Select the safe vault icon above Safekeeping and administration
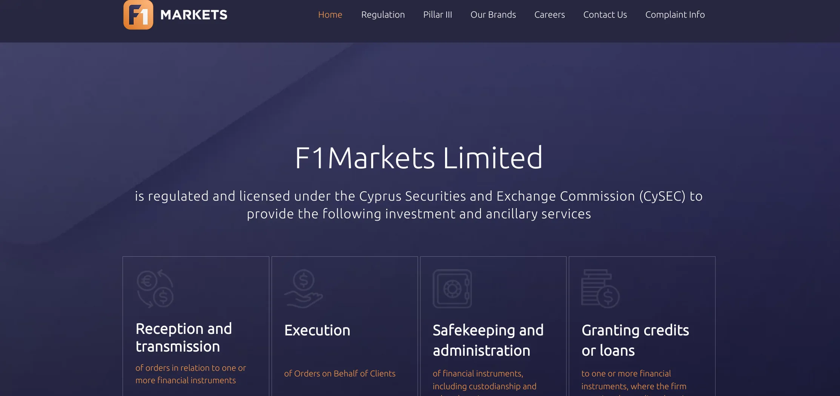The image size is (840, 396). (x=451, y=288)
